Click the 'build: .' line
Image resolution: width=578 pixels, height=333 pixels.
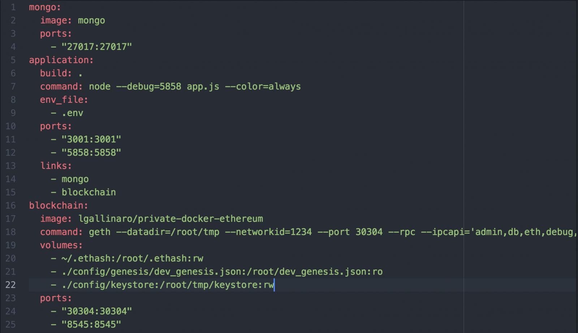[x=61, y=73]
